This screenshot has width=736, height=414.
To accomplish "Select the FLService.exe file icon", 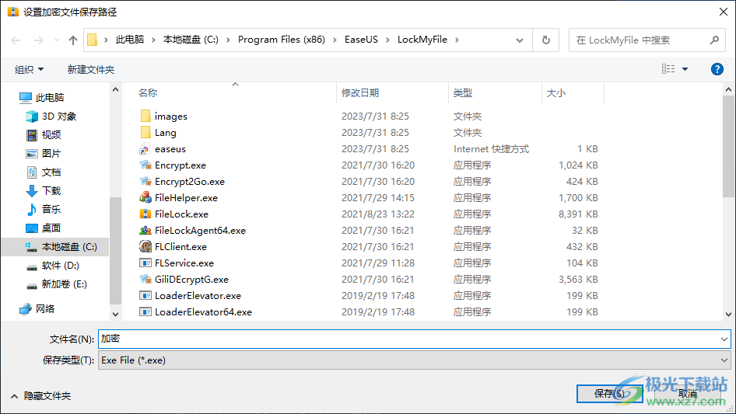I will pyautogui.click(x=145, y=263).
